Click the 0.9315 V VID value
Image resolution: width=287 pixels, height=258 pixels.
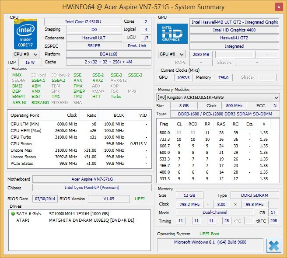pyautogui.click(x=138, y=143)
